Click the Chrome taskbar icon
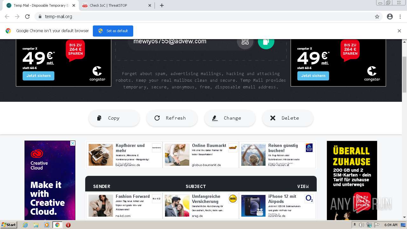407x229 pixels. coord(57,225)
